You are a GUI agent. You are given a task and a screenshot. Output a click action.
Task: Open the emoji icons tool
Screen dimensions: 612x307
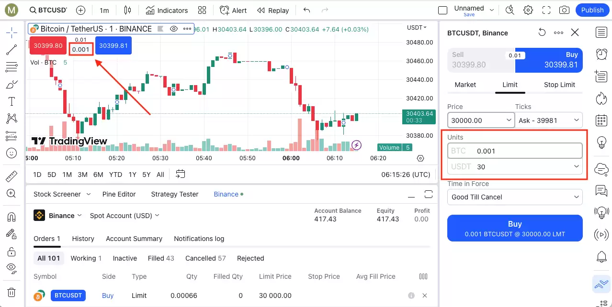coord(11,153)
